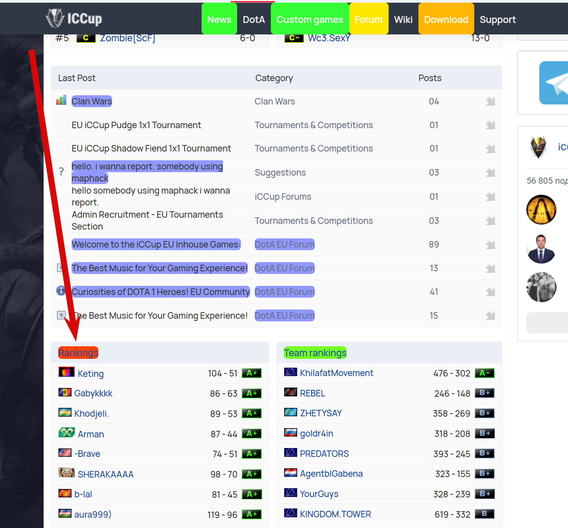Open -Brave player profile
Viewport: 568px width, 528px height.
coord(87,454)
